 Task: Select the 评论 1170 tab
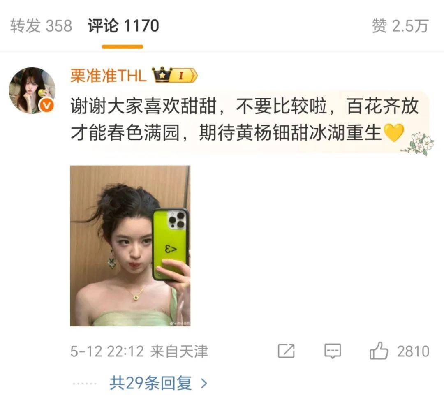[123, 26]
